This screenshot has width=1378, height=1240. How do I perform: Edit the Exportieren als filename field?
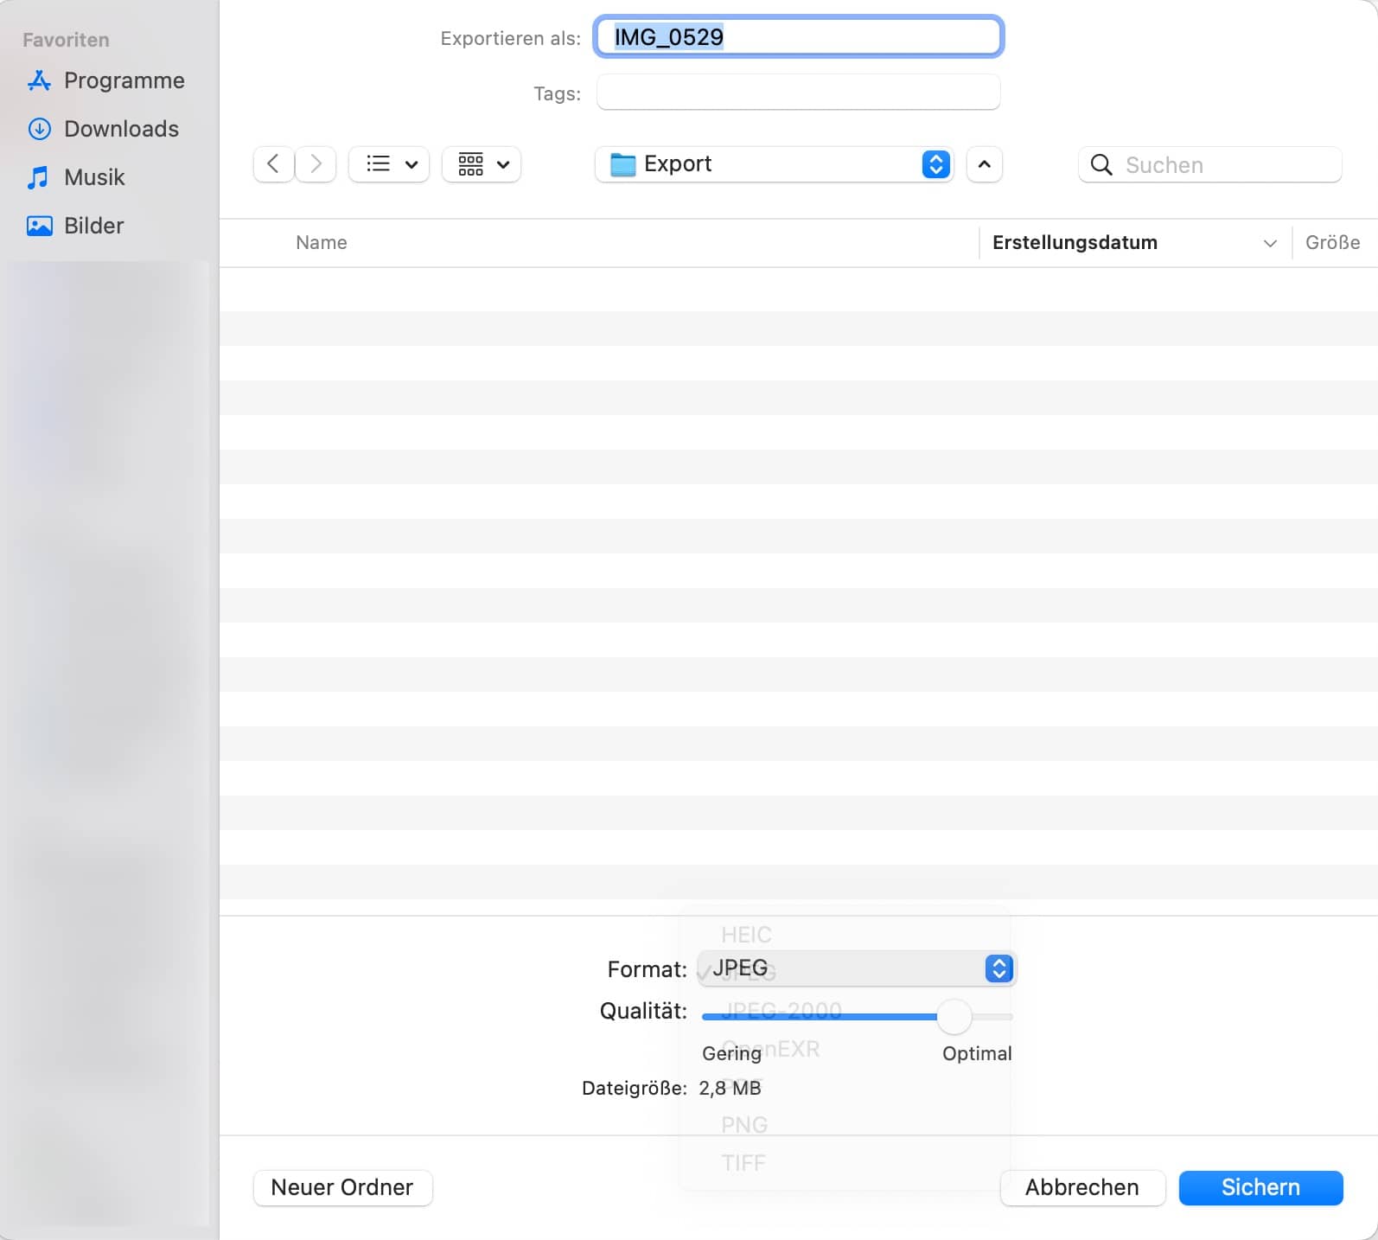coord(799,37)
